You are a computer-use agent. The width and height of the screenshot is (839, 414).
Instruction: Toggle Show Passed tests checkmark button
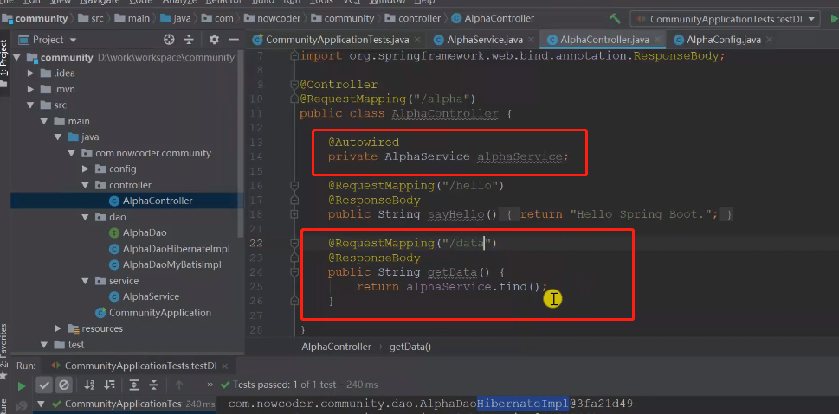44,385
